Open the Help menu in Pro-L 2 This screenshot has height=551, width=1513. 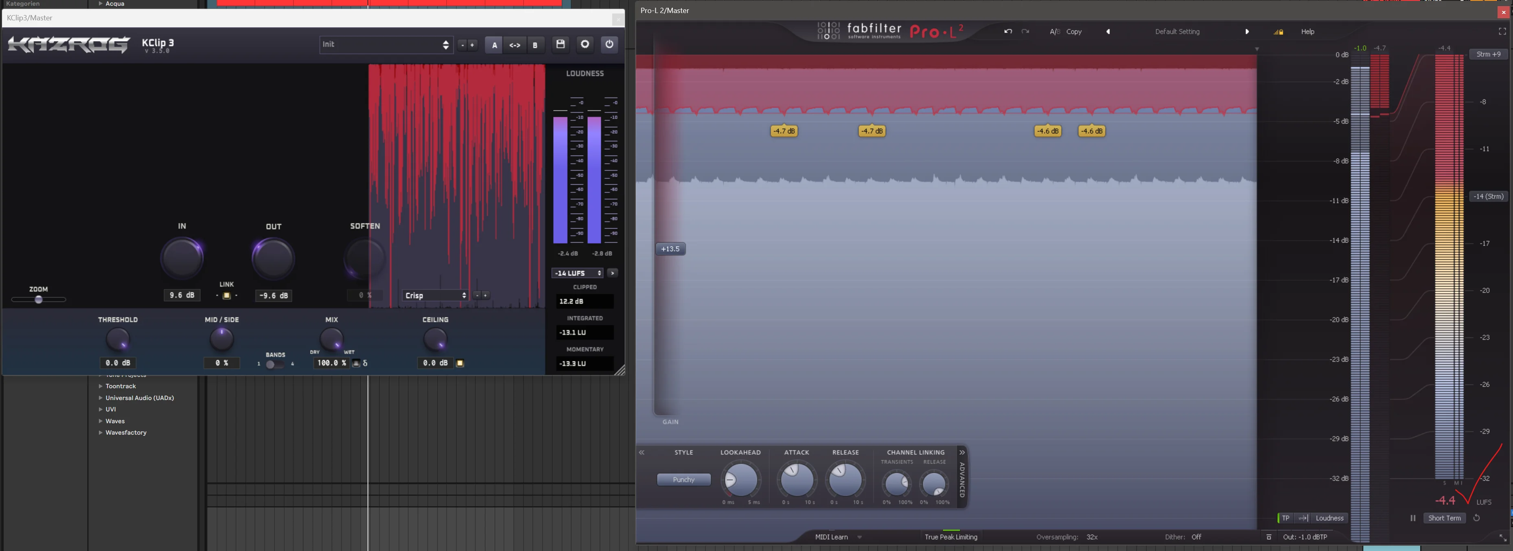coord(1307,32)
